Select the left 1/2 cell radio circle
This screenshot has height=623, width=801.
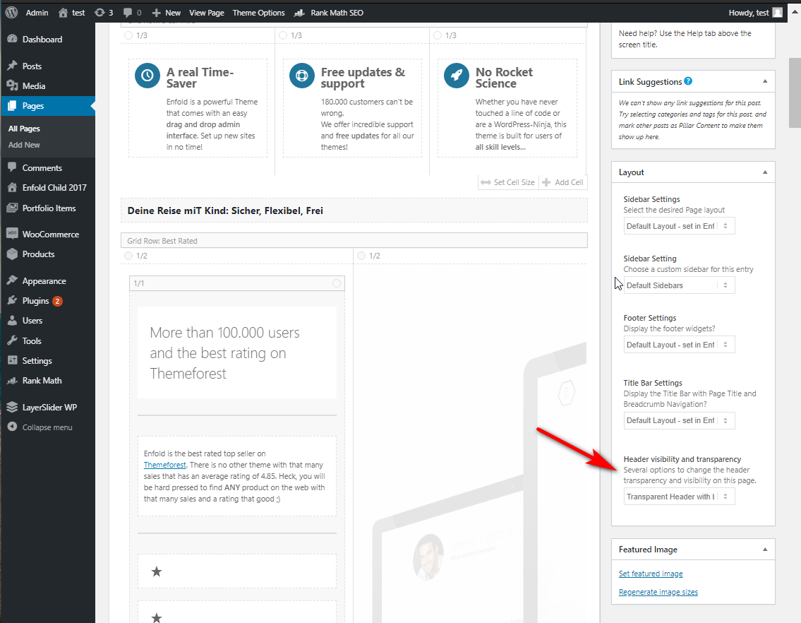tap(128, 255)
